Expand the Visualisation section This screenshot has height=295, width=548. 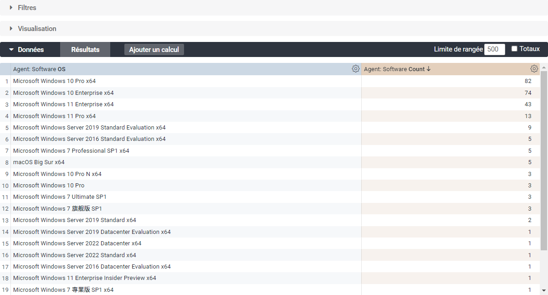[x=33, y=29]
